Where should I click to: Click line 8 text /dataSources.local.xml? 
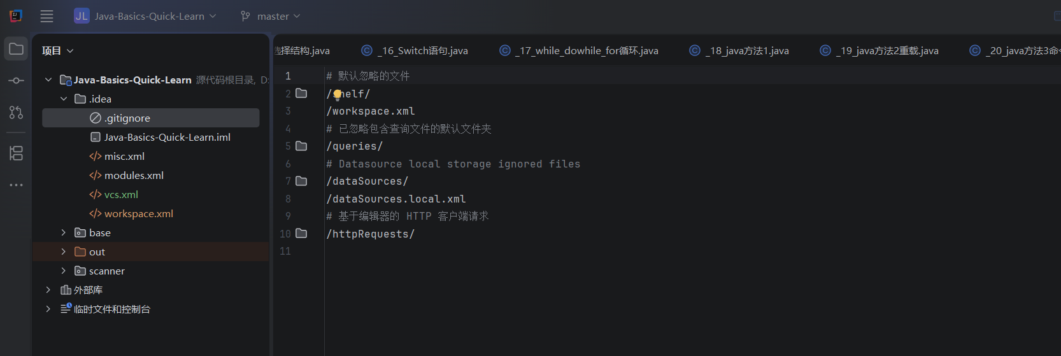click(395, 199)
